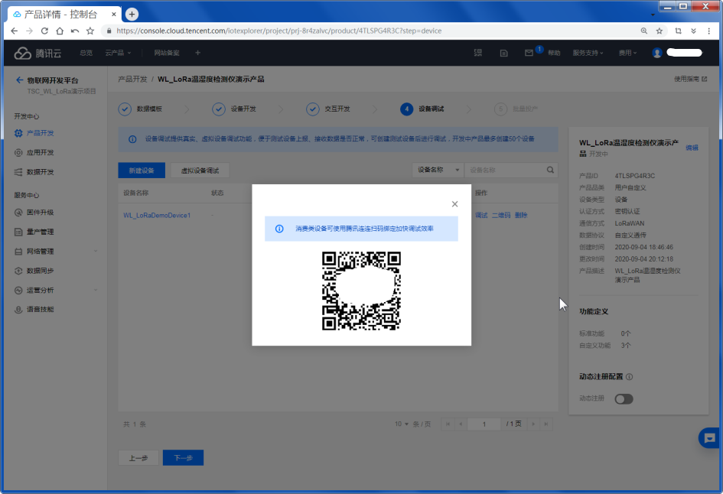
Task: Click the search magnifier icon
Action: tap(551, 170)
